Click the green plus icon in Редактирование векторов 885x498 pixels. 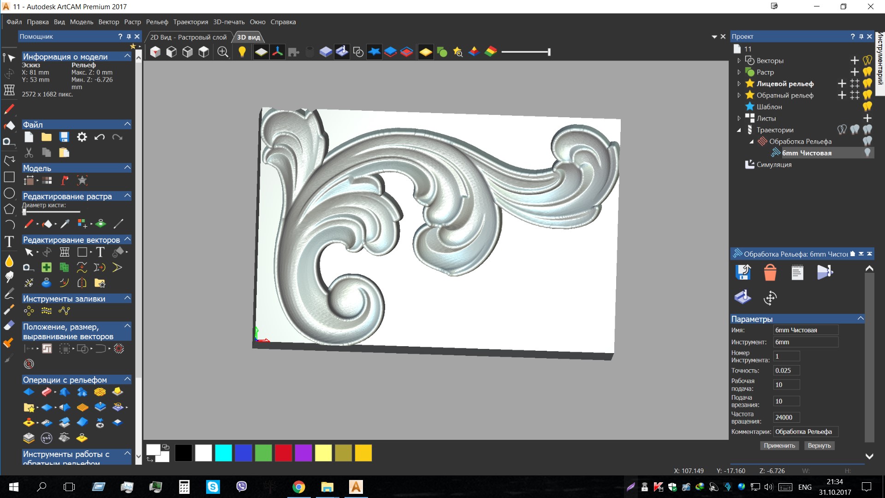point(47,267)
